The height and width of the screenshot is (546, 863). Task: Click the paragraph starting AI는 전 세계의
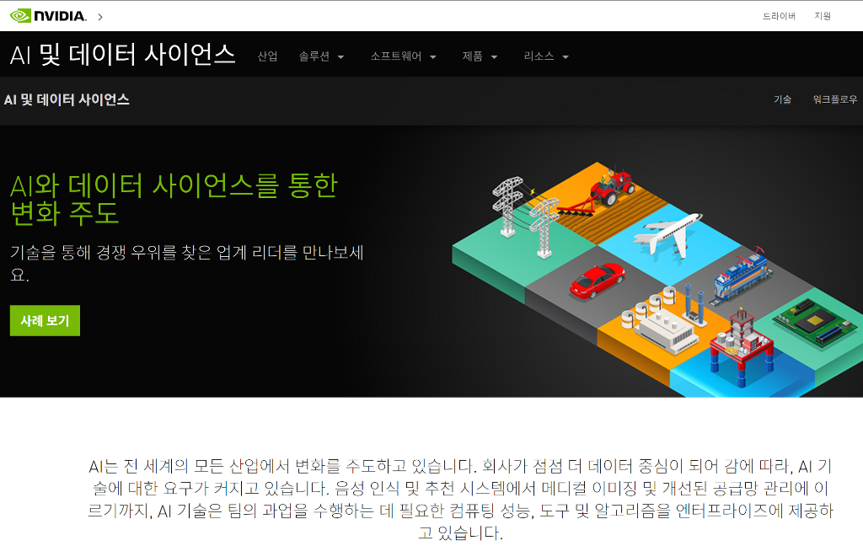[x=461, y=499]
